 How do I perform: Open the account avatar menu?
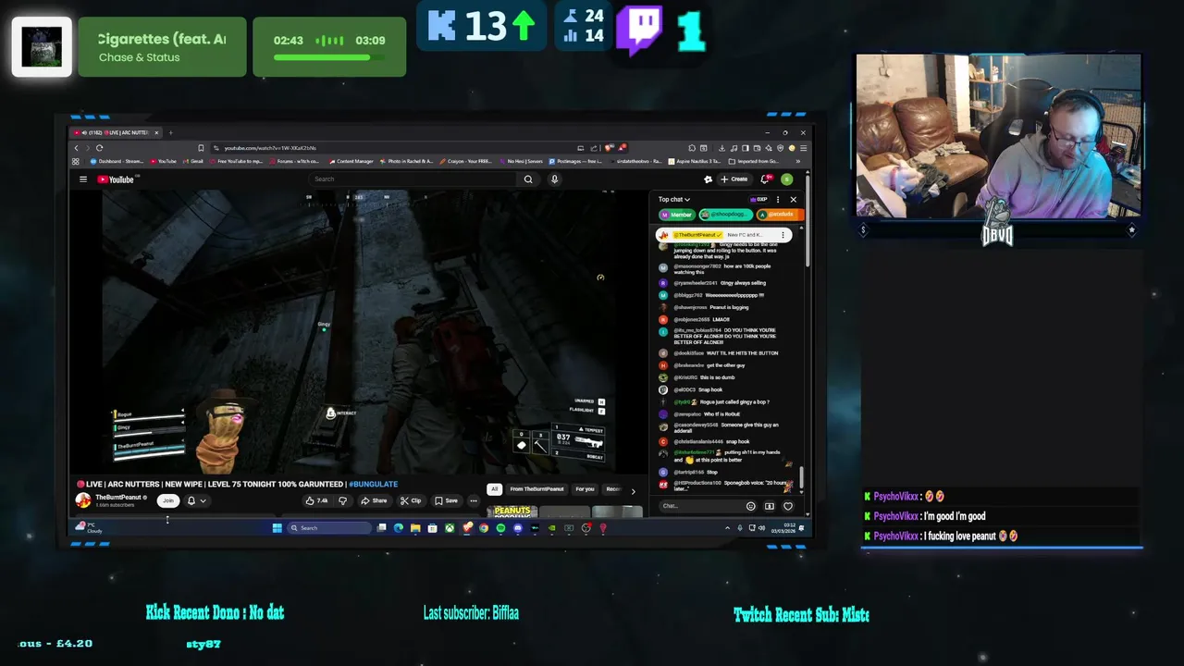click(x=786, y=179)
